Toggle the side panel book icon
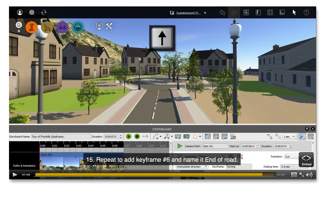The width and height of the screenshot is (332, 197). point(258,12)
